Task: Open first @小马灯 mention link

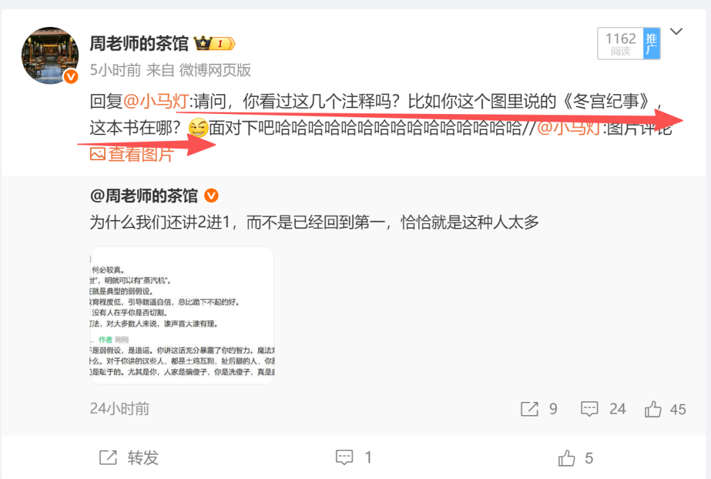Action: 155,101
